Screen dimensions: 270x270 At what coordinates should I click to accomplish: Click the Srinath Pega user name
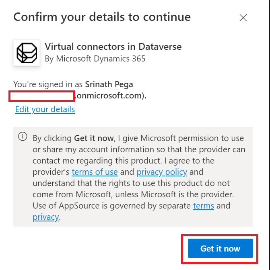point(109,85)
